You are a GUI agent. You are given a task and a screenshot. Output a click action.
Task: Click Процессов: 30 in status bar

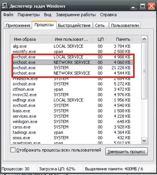[15, 169]
